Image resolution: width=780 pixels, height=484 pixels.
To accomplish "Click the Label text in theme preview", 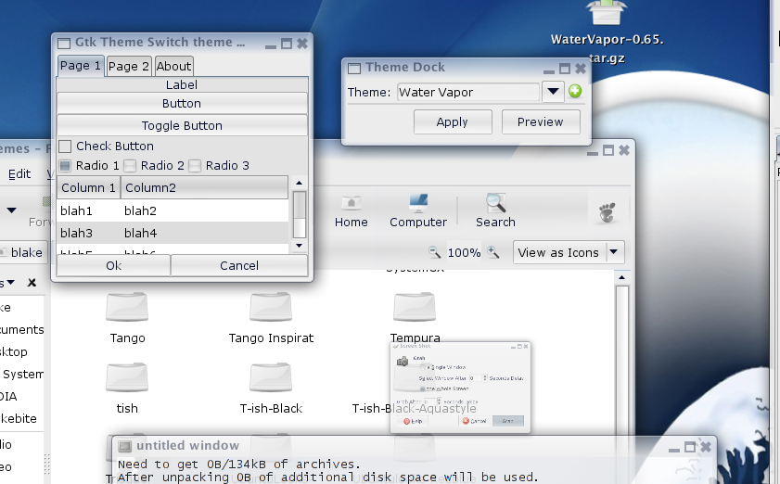I will tap(182, 84).
